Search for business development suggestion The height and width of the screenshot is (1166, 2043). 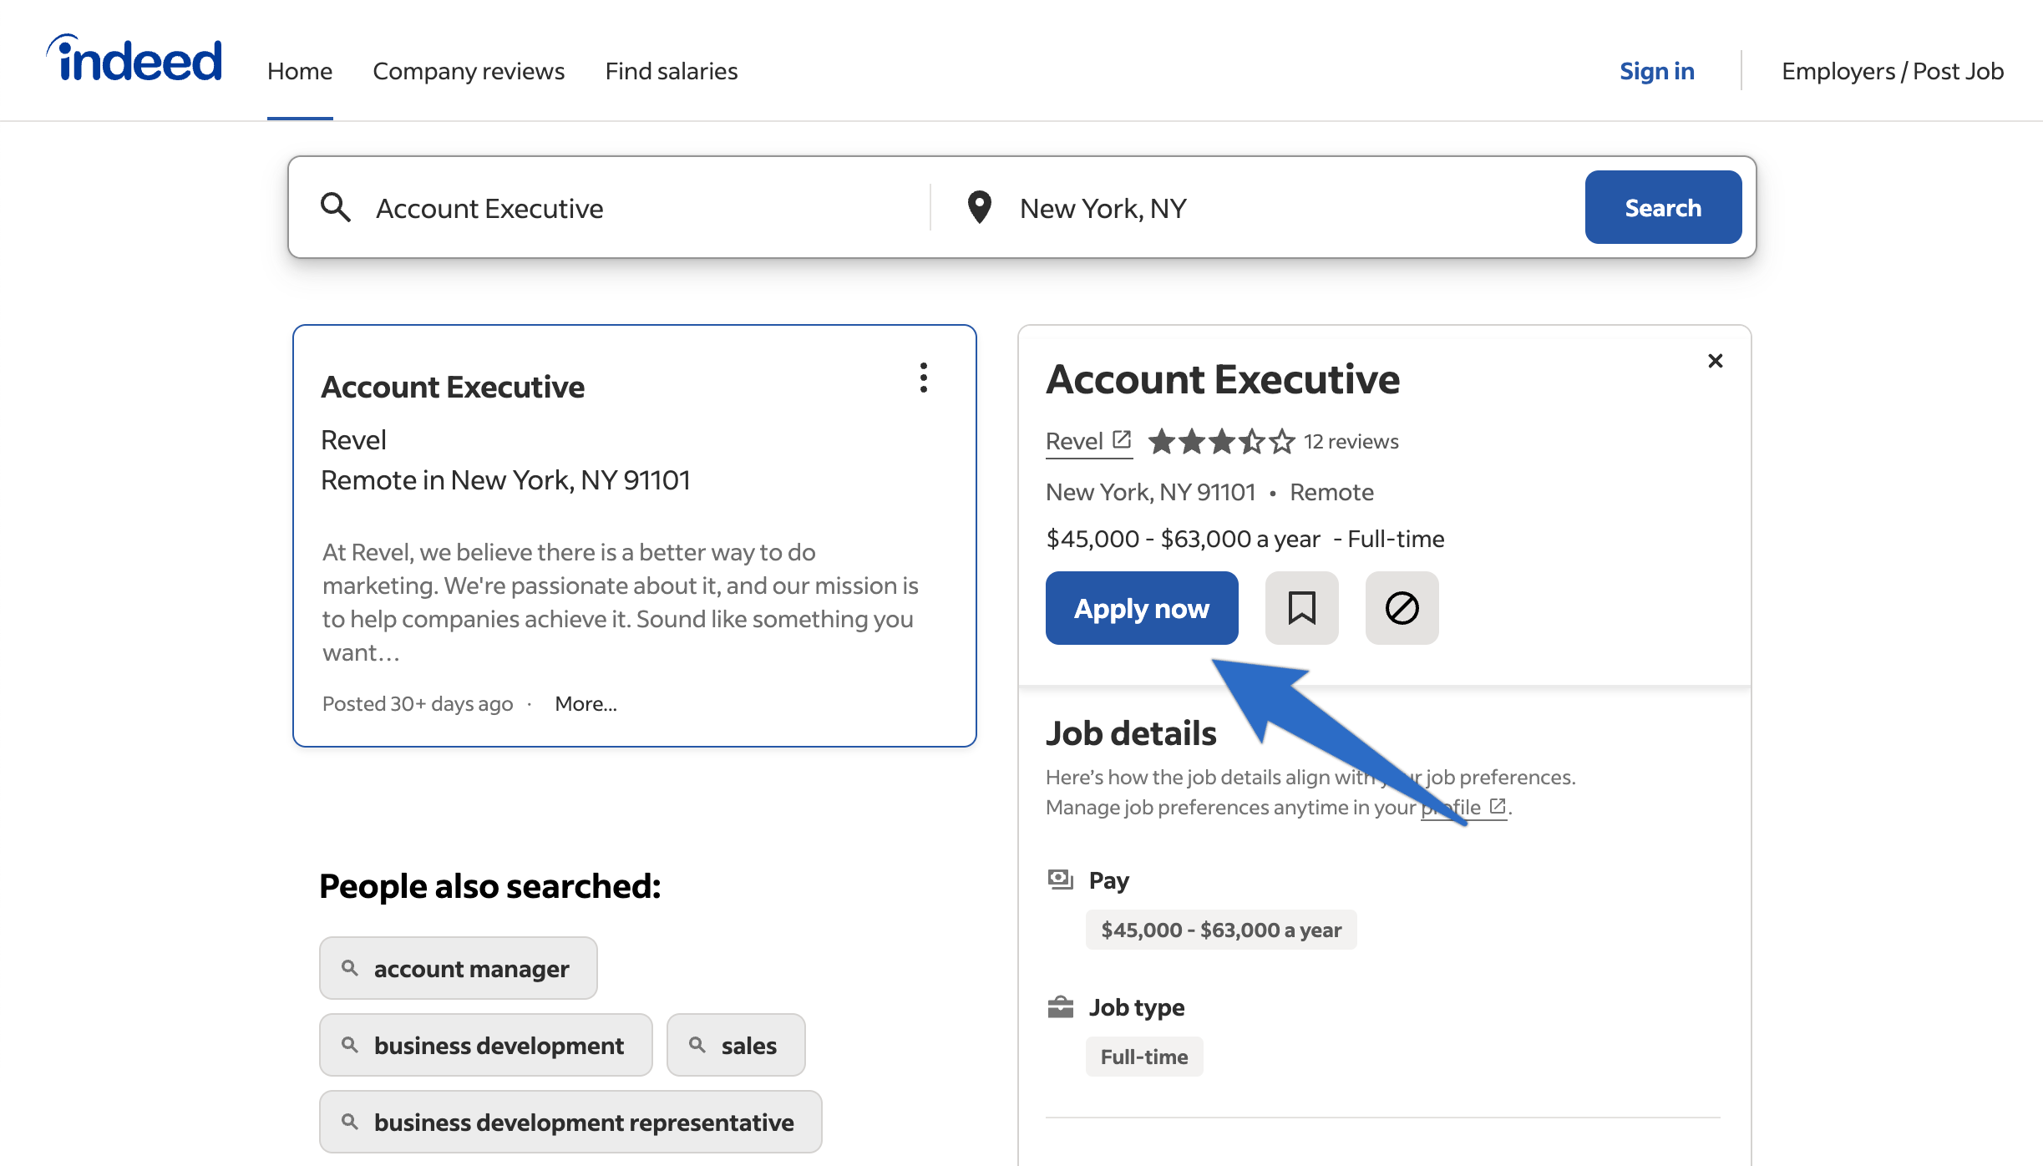(485, 1045)
